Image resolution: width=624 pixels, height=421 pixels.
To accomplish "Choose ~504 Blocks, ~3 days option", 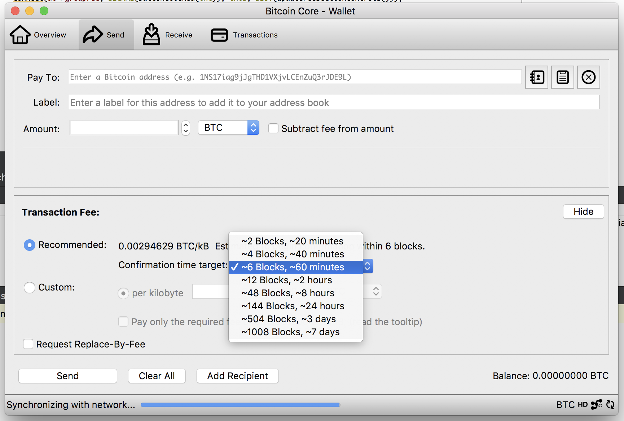I will coord(296,319).
